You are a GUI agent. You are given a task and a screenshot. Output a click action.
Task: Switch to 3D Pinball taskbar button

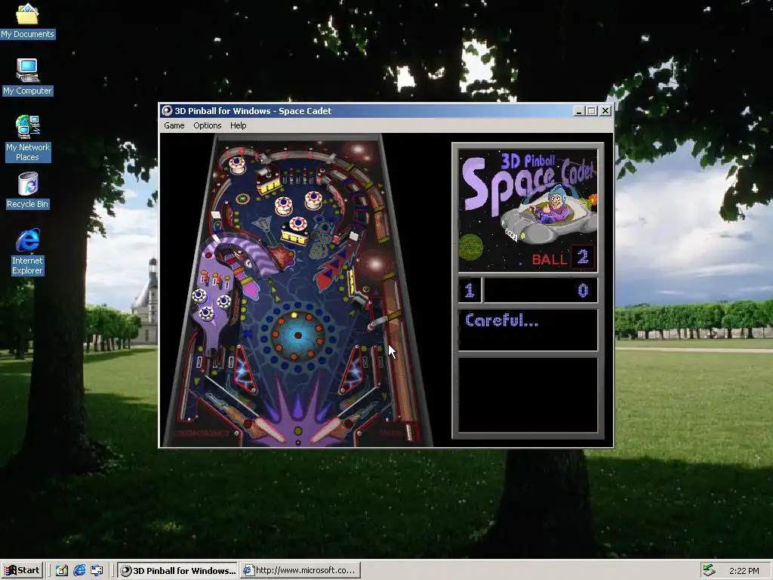pos(178,571)
